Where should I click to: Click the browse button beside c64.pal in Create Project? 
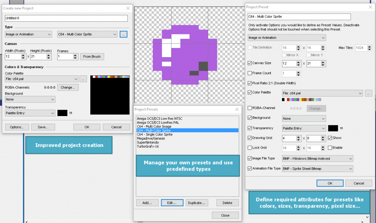click(84, 79)
